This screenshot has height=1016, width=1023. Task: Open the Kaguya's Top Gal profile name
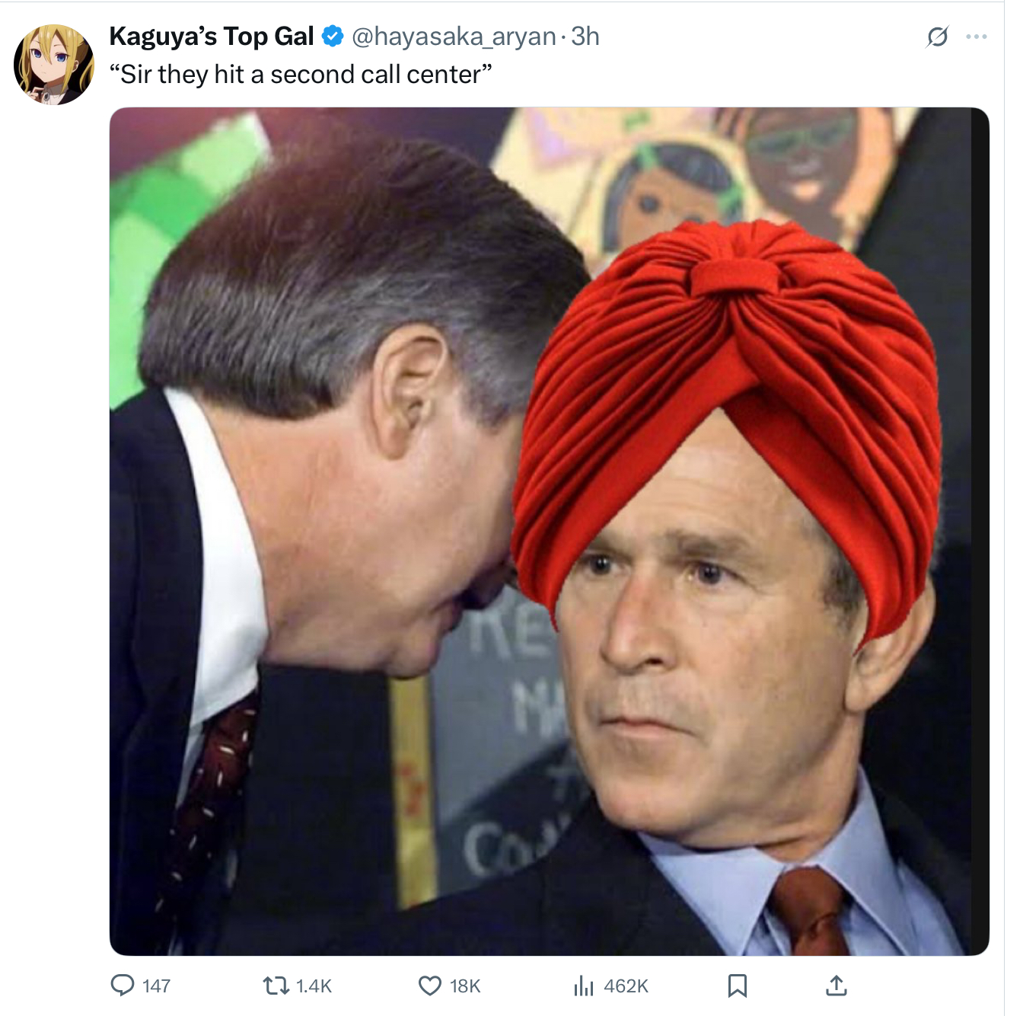[x=212, y=37]
